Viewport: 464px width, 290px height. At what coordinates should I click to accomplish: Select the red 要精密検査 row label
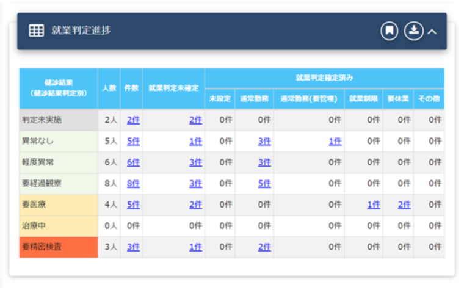click(59, 247)
